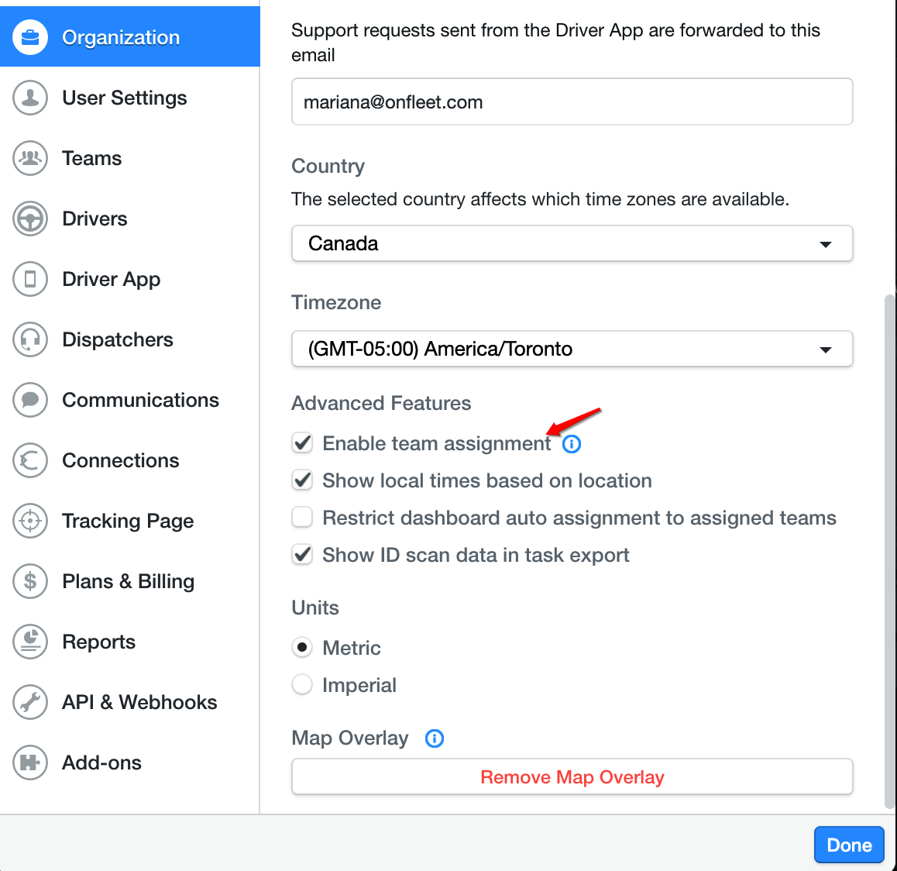The height and width of the screenshot is (871, 897).
Task: Select the Imperial units radio button
Action: click(x=302, y=684)
